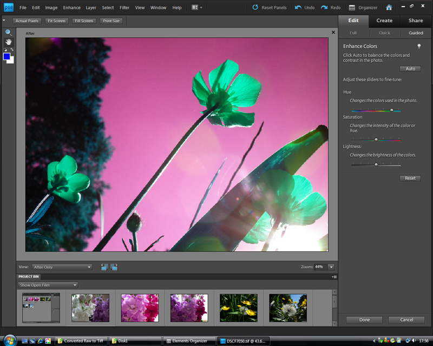Open the Converted Raw to Tiff taskbar folder
This screenshot has height=346, width=433.
pyautogui.click(x=81, y=341)
